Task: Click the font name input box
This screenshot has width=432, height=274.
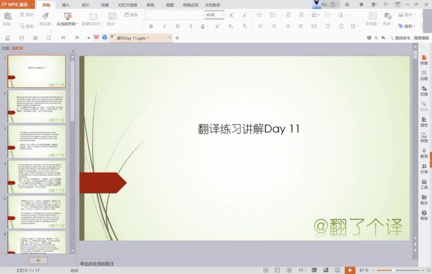Action: (174, 15)
